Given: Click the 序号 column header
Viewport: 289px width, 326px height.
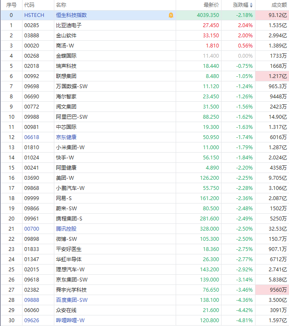Looking at the screenshot, I should [11, 5].
